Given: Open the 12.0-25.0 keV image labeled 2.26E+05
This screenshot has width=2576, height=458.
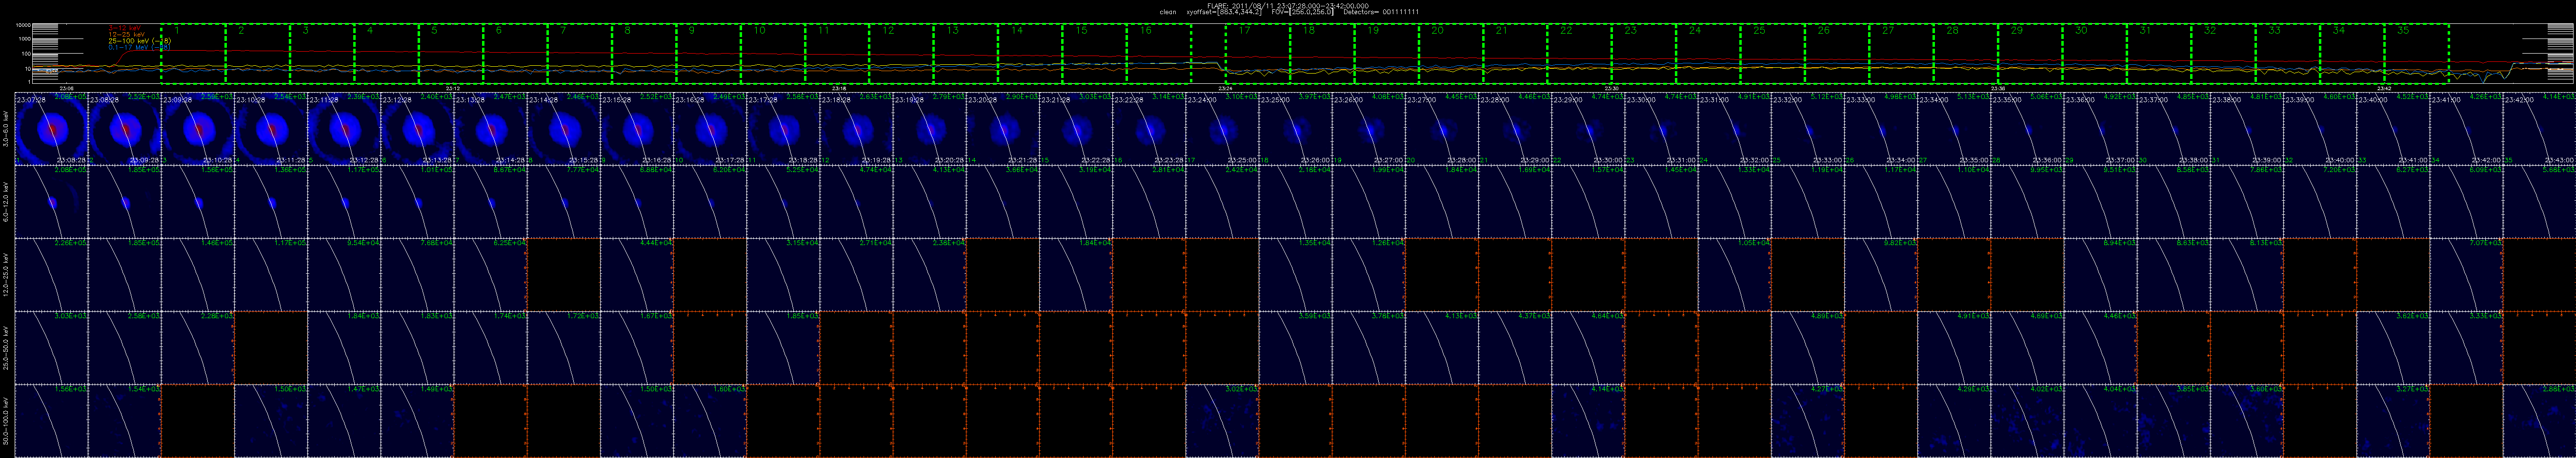Looking at the screenshot, I should tap(51, 274).
